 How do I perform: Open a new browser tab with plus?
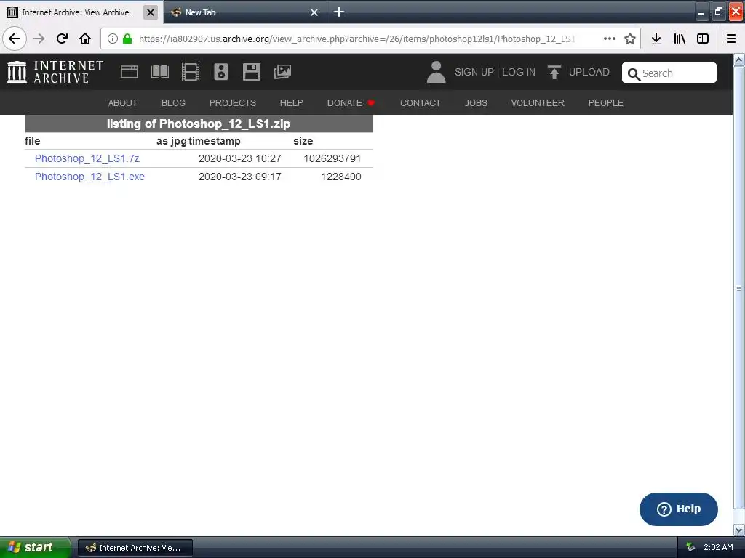click(x=339, y=12)
